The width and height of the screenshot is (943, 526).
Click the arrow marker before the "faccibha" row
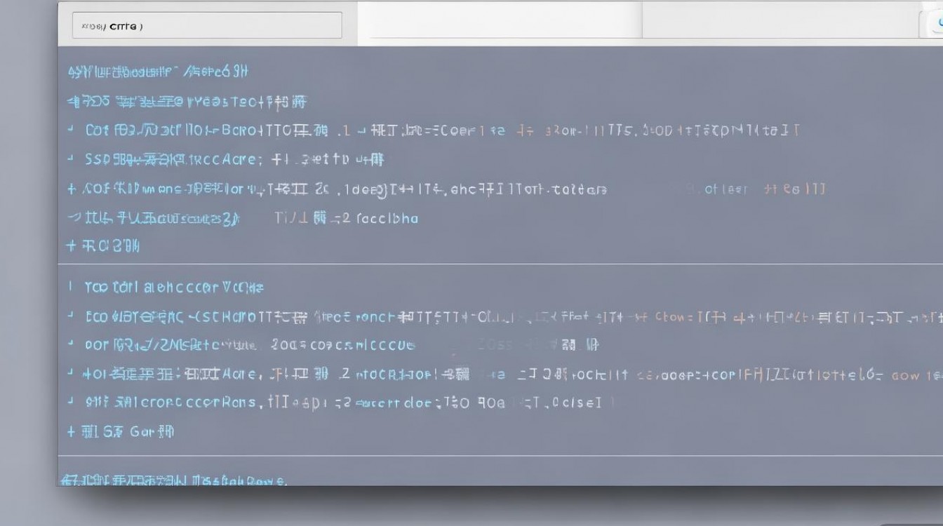click(x=72, y=219)
